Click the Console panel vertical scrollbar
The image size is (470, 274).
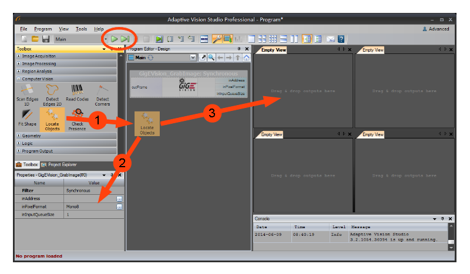(451, 235)
